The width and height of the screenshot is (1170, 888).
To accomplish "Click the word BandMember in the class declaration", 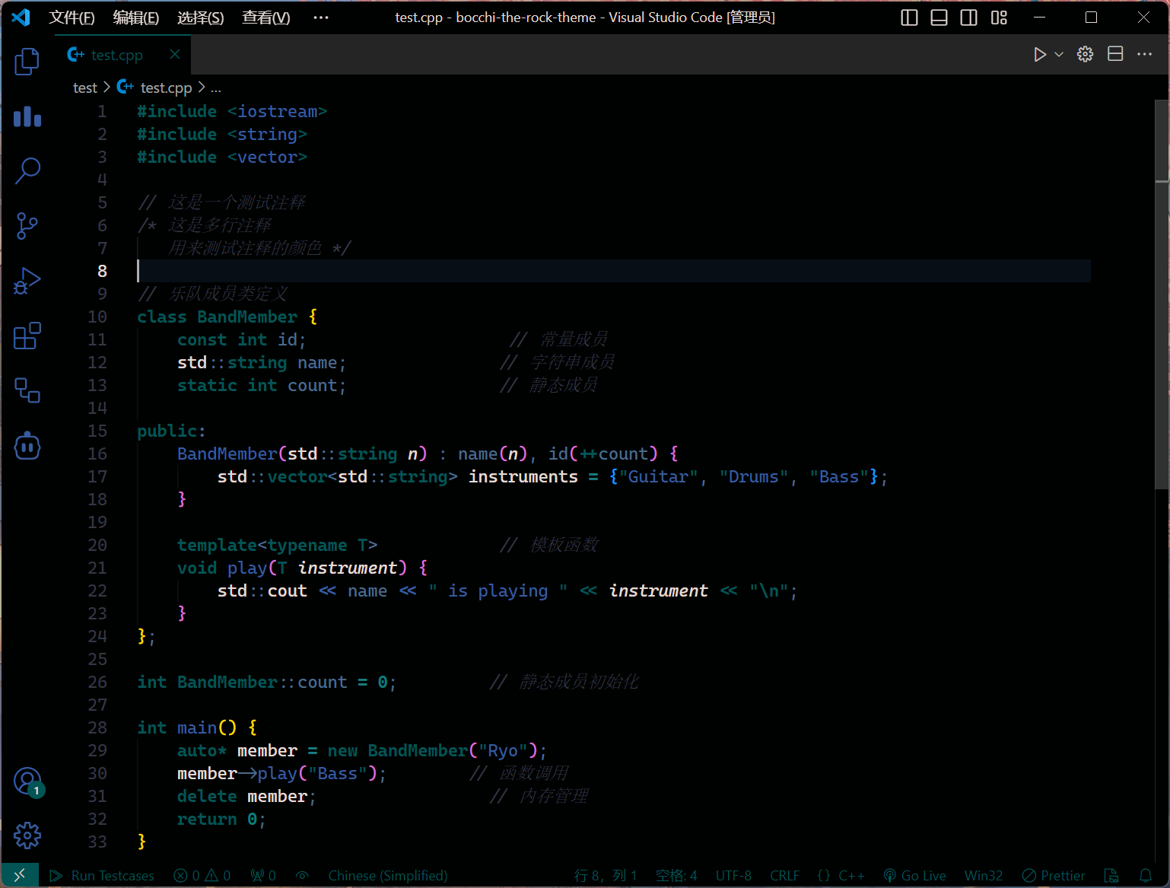I will [x=247, y=317].
